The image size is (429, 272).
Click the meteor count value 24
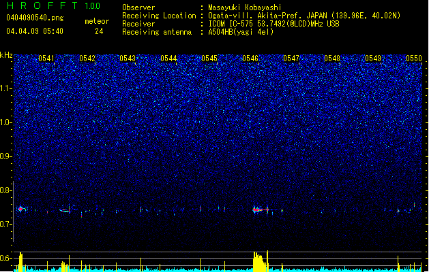[99, 31]
